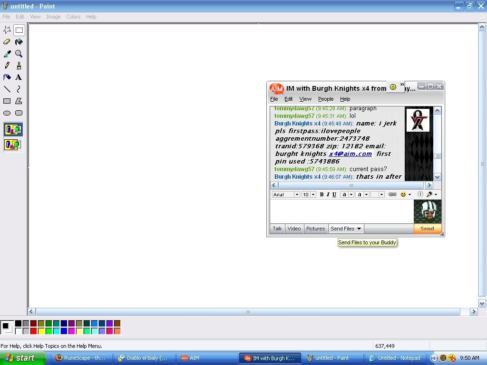487x365 pixels.
Task: Choose the Eraser tool
Action: pos(7,42)
